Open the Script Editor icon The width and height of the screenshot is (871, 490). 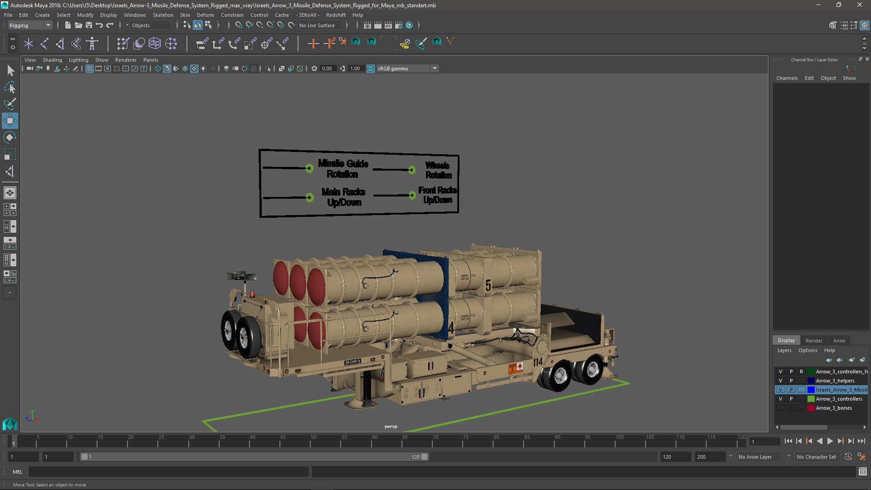pos(862,472)
